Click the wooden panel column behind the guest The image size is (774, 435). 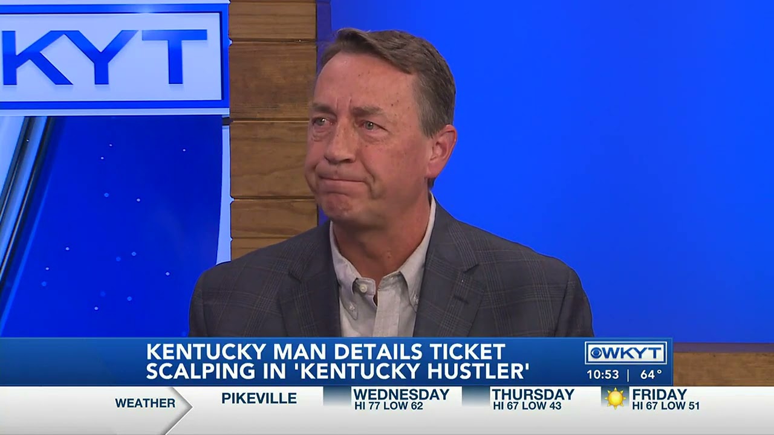[x=272, y=127]
